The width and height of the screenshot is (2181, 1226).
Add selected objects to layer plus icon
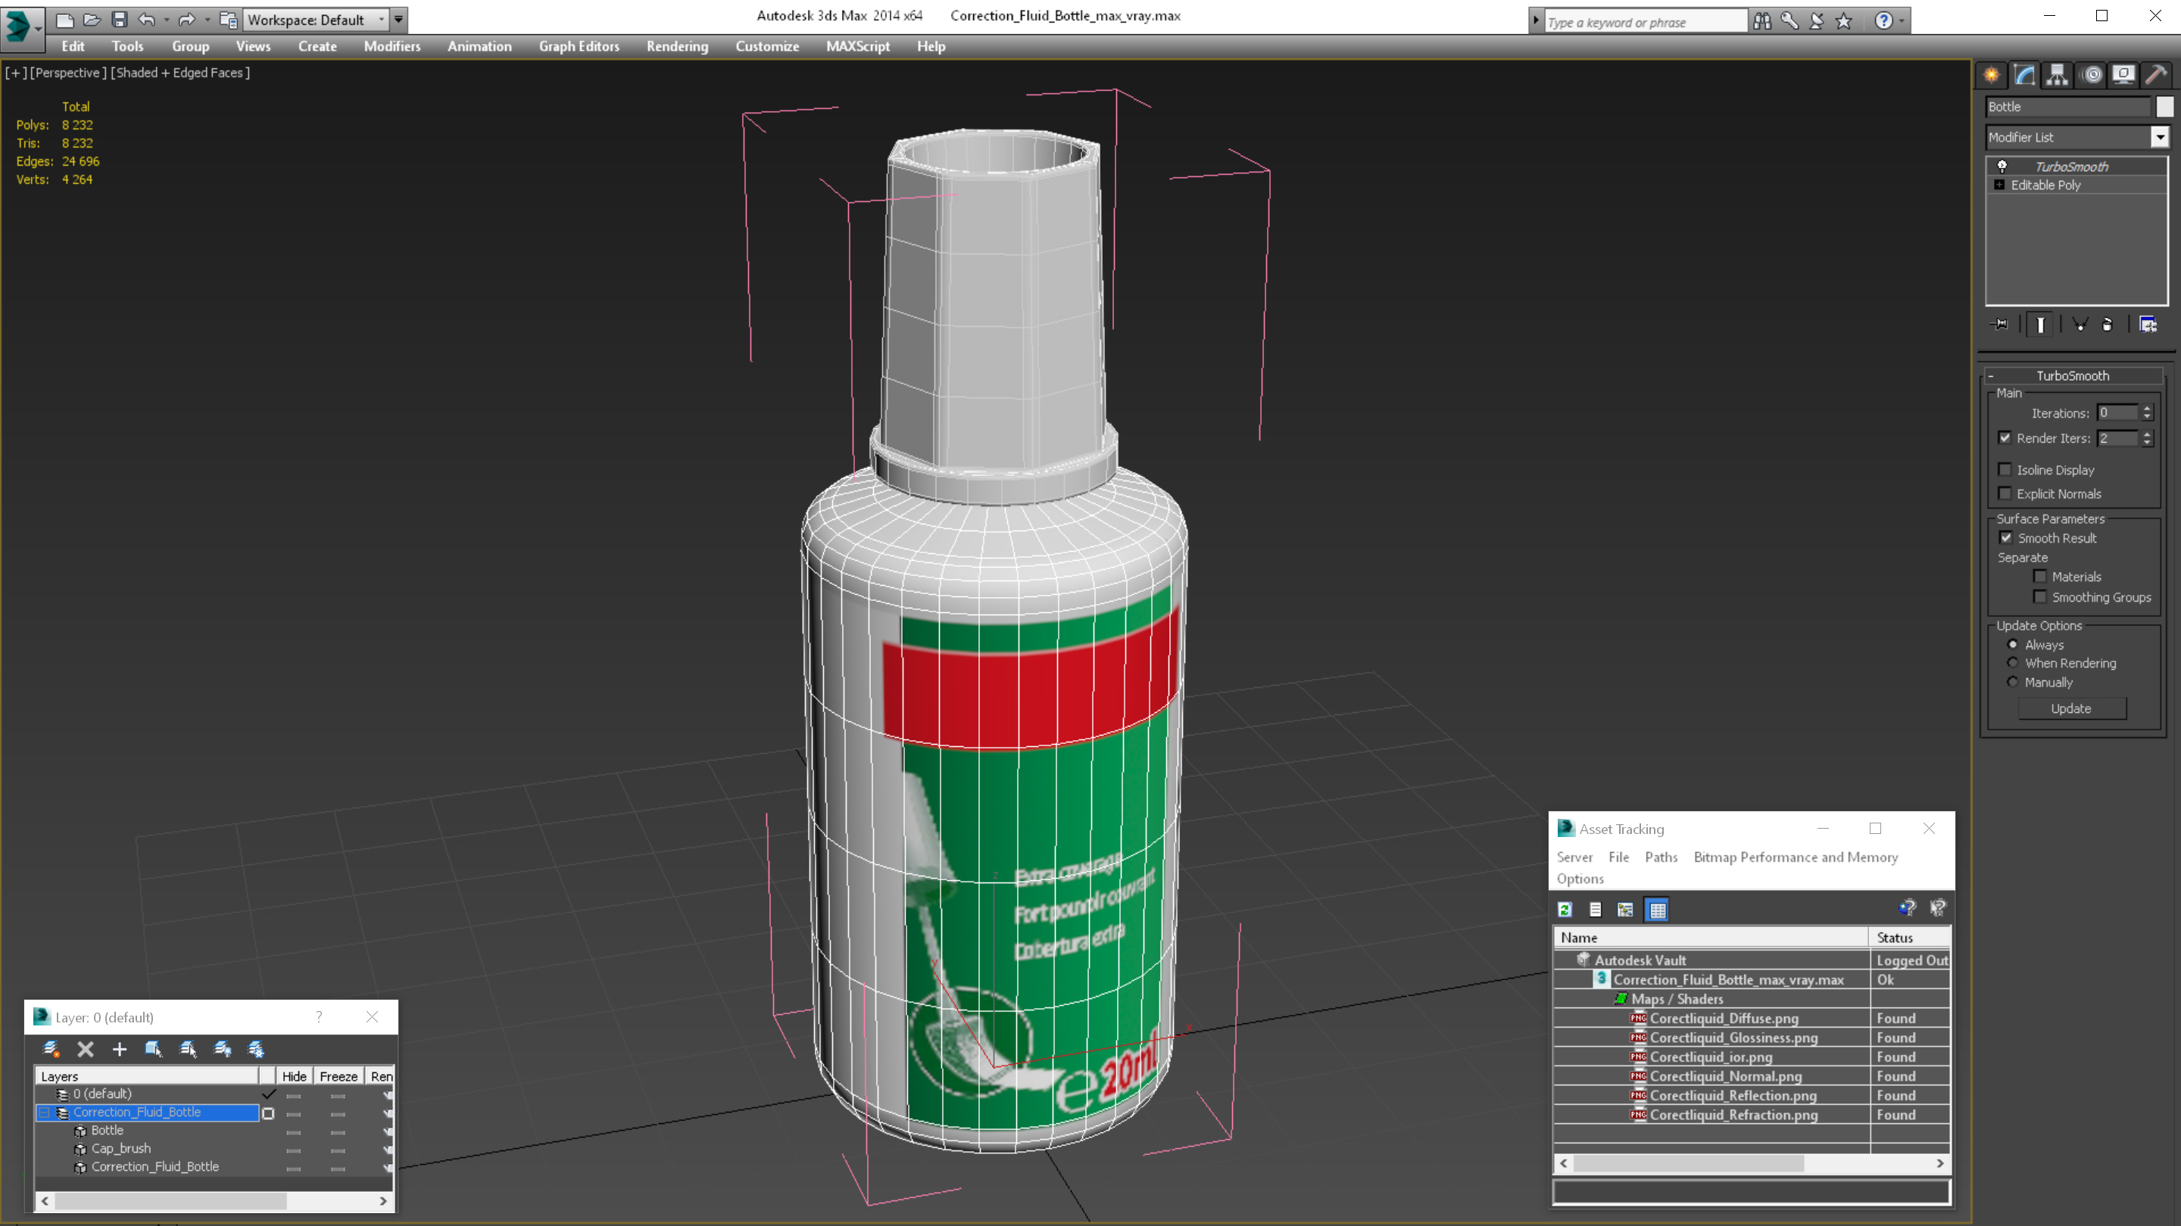pyautogui.click(x=120, y=1049)
